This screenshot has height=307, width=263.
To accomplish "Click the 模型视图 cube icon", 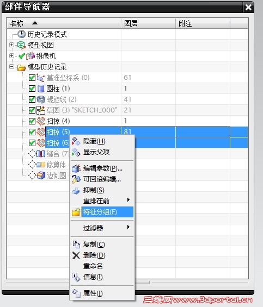I will 21,45.
